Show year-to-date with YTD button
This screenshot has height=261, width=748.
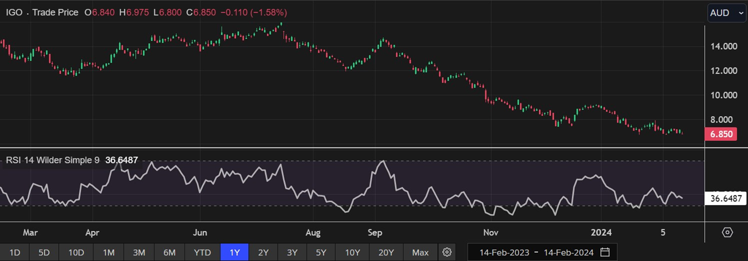(x=202, y=253)
